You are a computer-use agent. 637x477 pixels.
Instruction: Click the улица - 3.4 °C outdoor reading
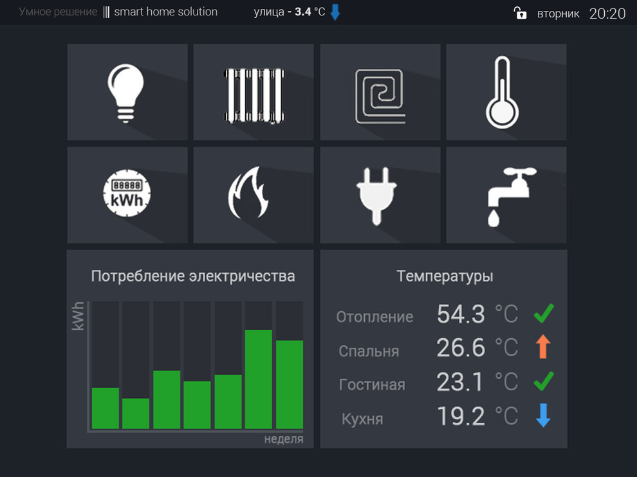click(290, 12)
